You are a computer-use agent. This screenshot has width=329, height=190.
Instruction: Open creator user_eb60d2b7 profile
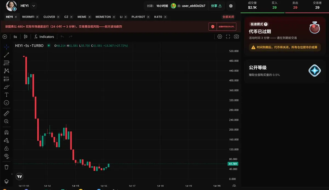coord(193,6)
